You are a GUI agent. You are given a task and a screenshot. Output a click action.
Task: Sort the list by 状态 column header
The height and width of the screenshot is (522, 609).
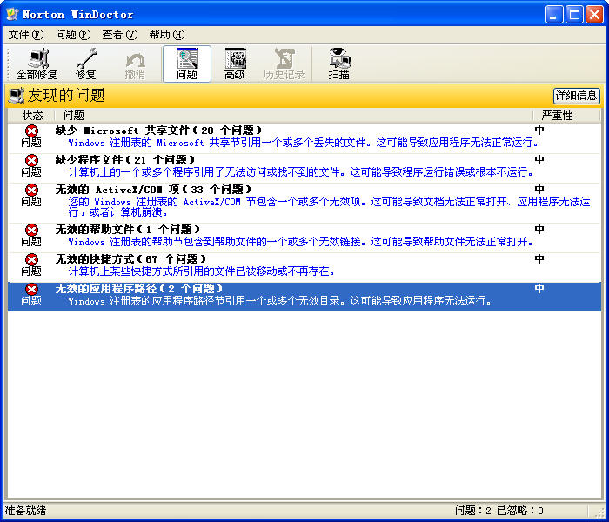tap(32, 115)
